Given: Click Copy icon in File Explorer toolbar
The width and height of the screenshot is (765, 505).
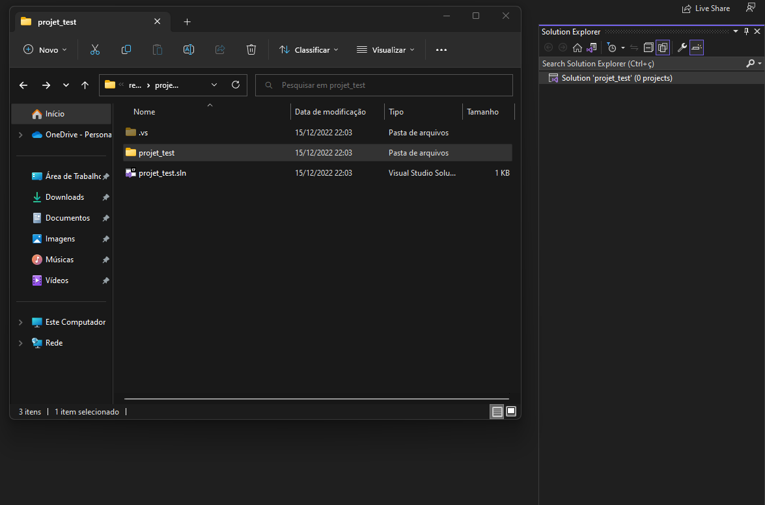Looking at the screenshot, I should (126, 49).
